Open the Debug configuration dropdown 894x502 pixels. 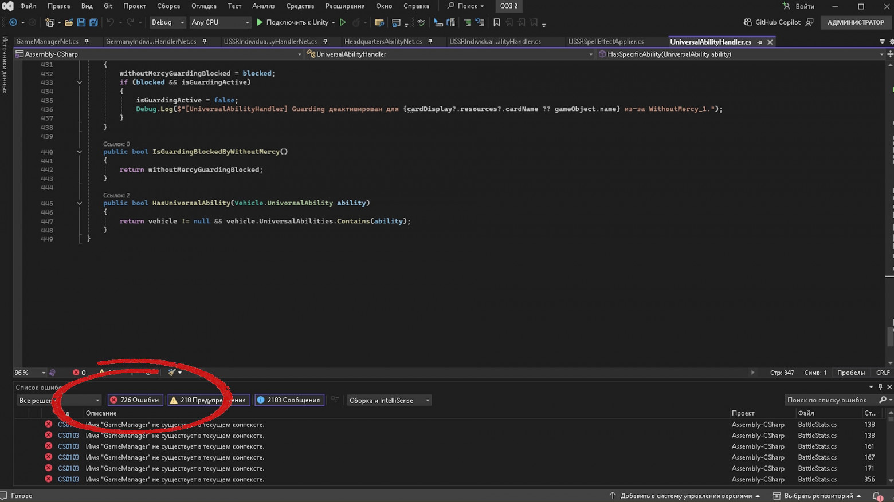point(167,22)
